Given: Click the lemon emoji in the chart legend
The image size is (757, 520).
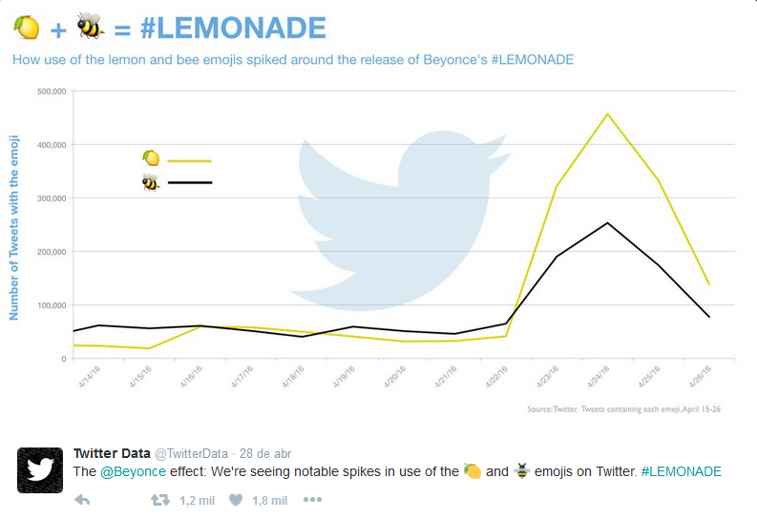Looking at the screenshot, I should tap(150, 158).
